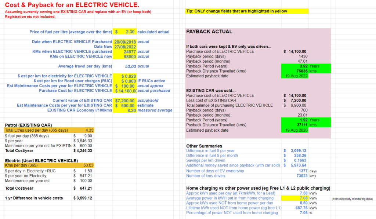
Task: Select the $0.000 Road user charges cell
Action: [125, 81]
